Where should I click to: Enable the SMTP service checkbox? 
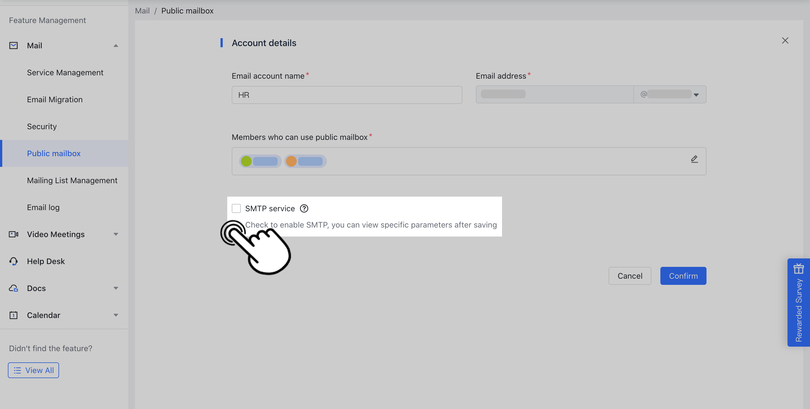236,208
